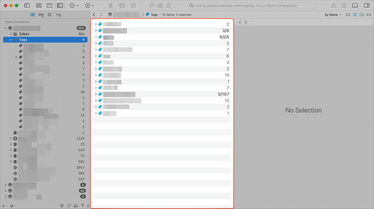374x209 pixels.
Task: Switch to column view mode
Action: (x=362, y=15)
